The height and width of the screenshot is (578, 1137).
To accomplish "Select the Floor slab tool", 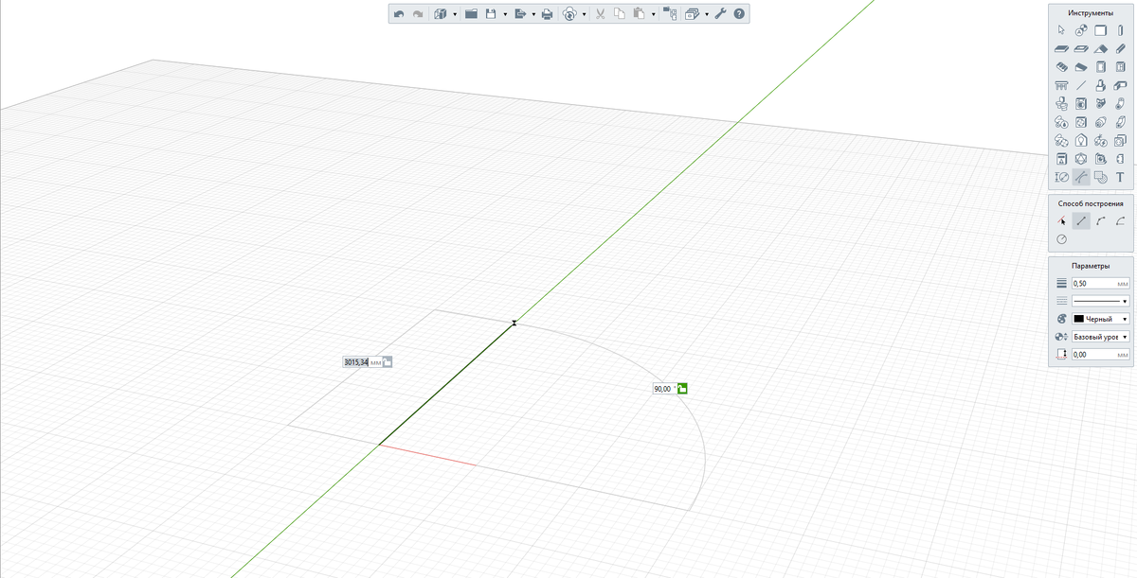I will (x=1061, y=48).
